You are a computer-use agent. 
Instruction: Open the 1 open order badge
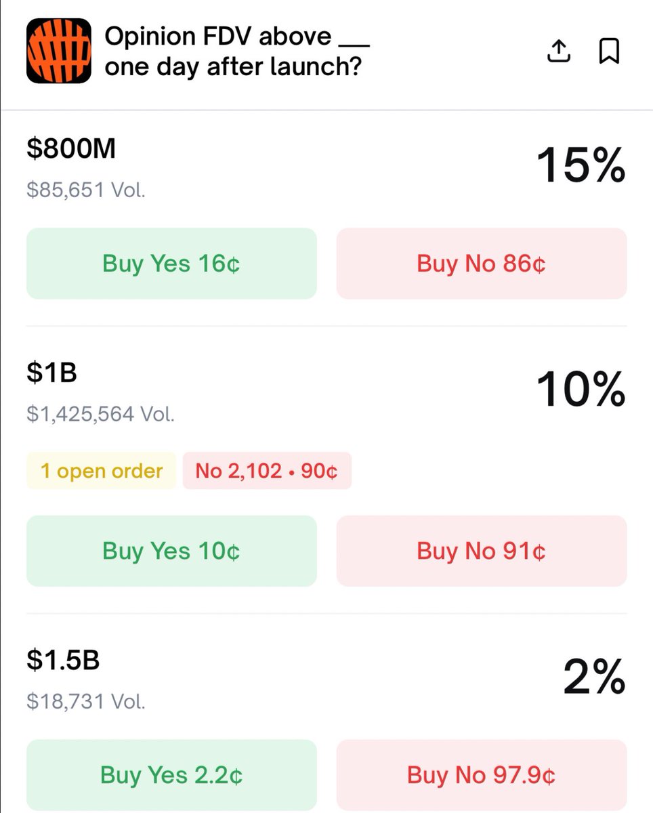pos(102,471)
